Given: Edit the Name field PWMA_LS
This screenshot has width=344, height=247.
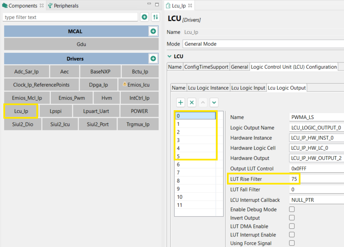Looking at the screenshot, I should [x=317, y=117].
